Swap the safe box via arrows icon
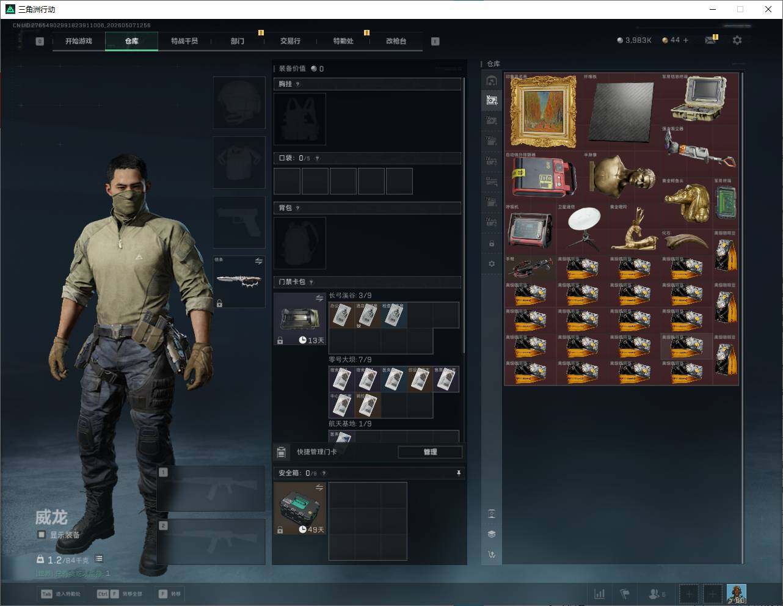 pos(319,487)
